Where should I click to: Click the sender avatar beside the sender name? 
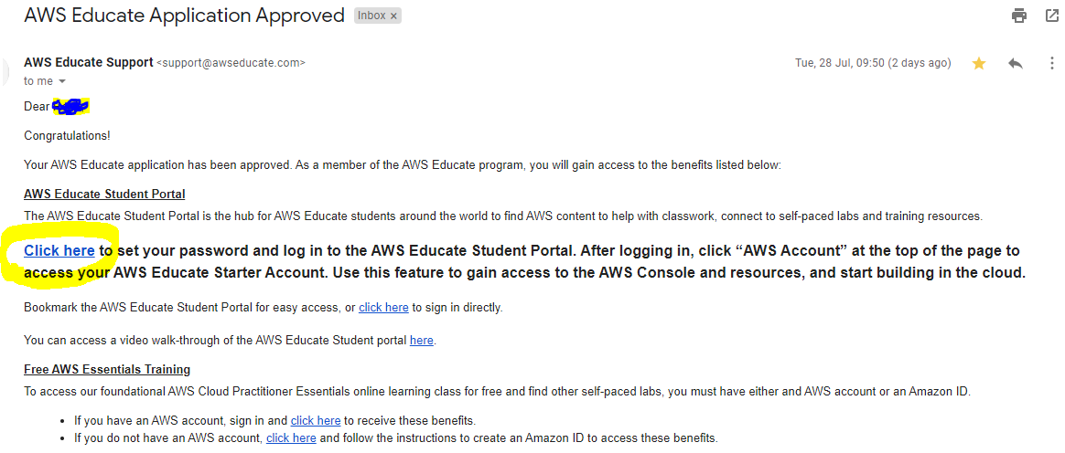5,68
